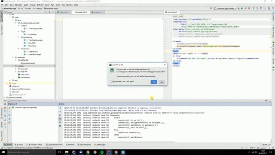This screenshot has width=275, height=155.
Task: Toggle the Remember, don't ask again checkbox
Action: point(111,81)
